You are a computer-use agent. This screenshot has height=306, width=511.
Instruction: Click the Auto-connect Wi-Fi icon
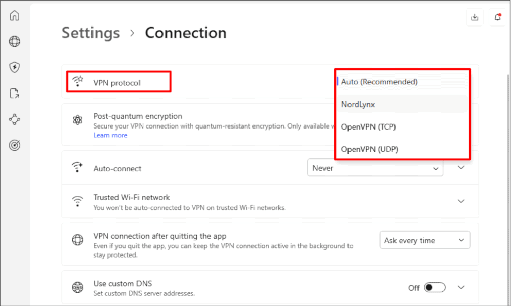tap(77, 167)
